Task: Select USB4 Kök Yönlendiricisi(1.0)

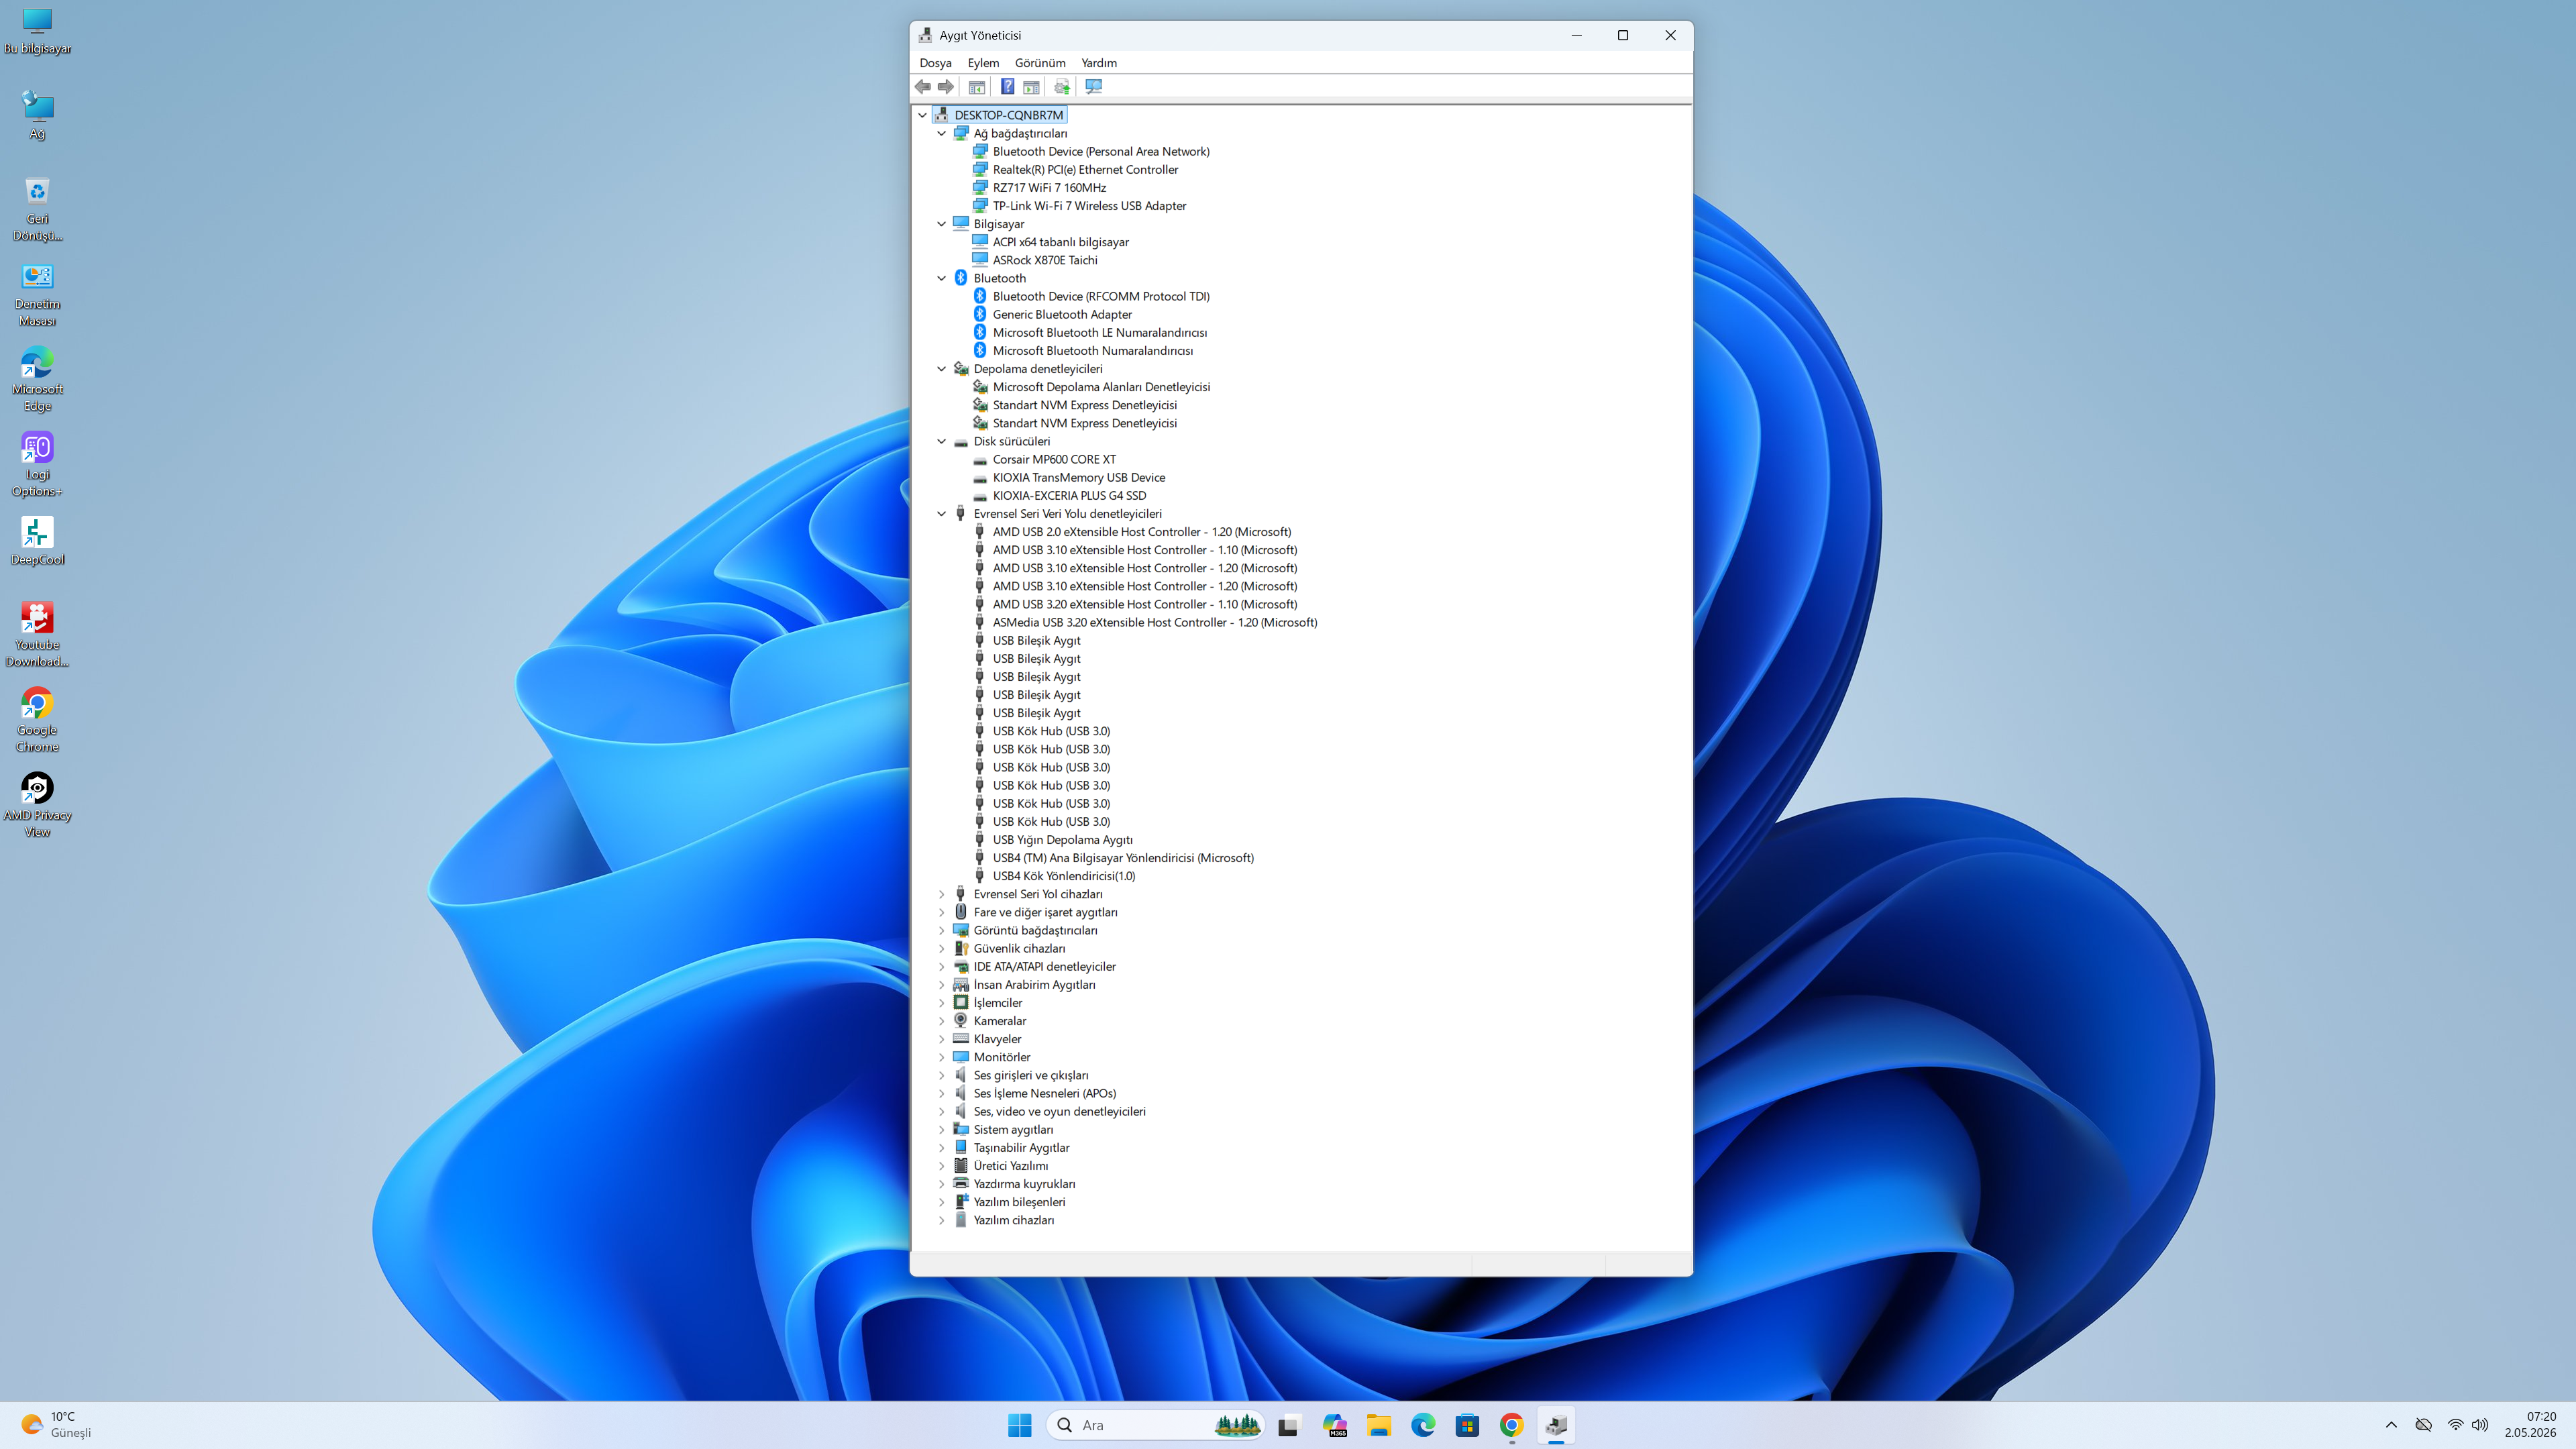Action: coord(1064,876)
